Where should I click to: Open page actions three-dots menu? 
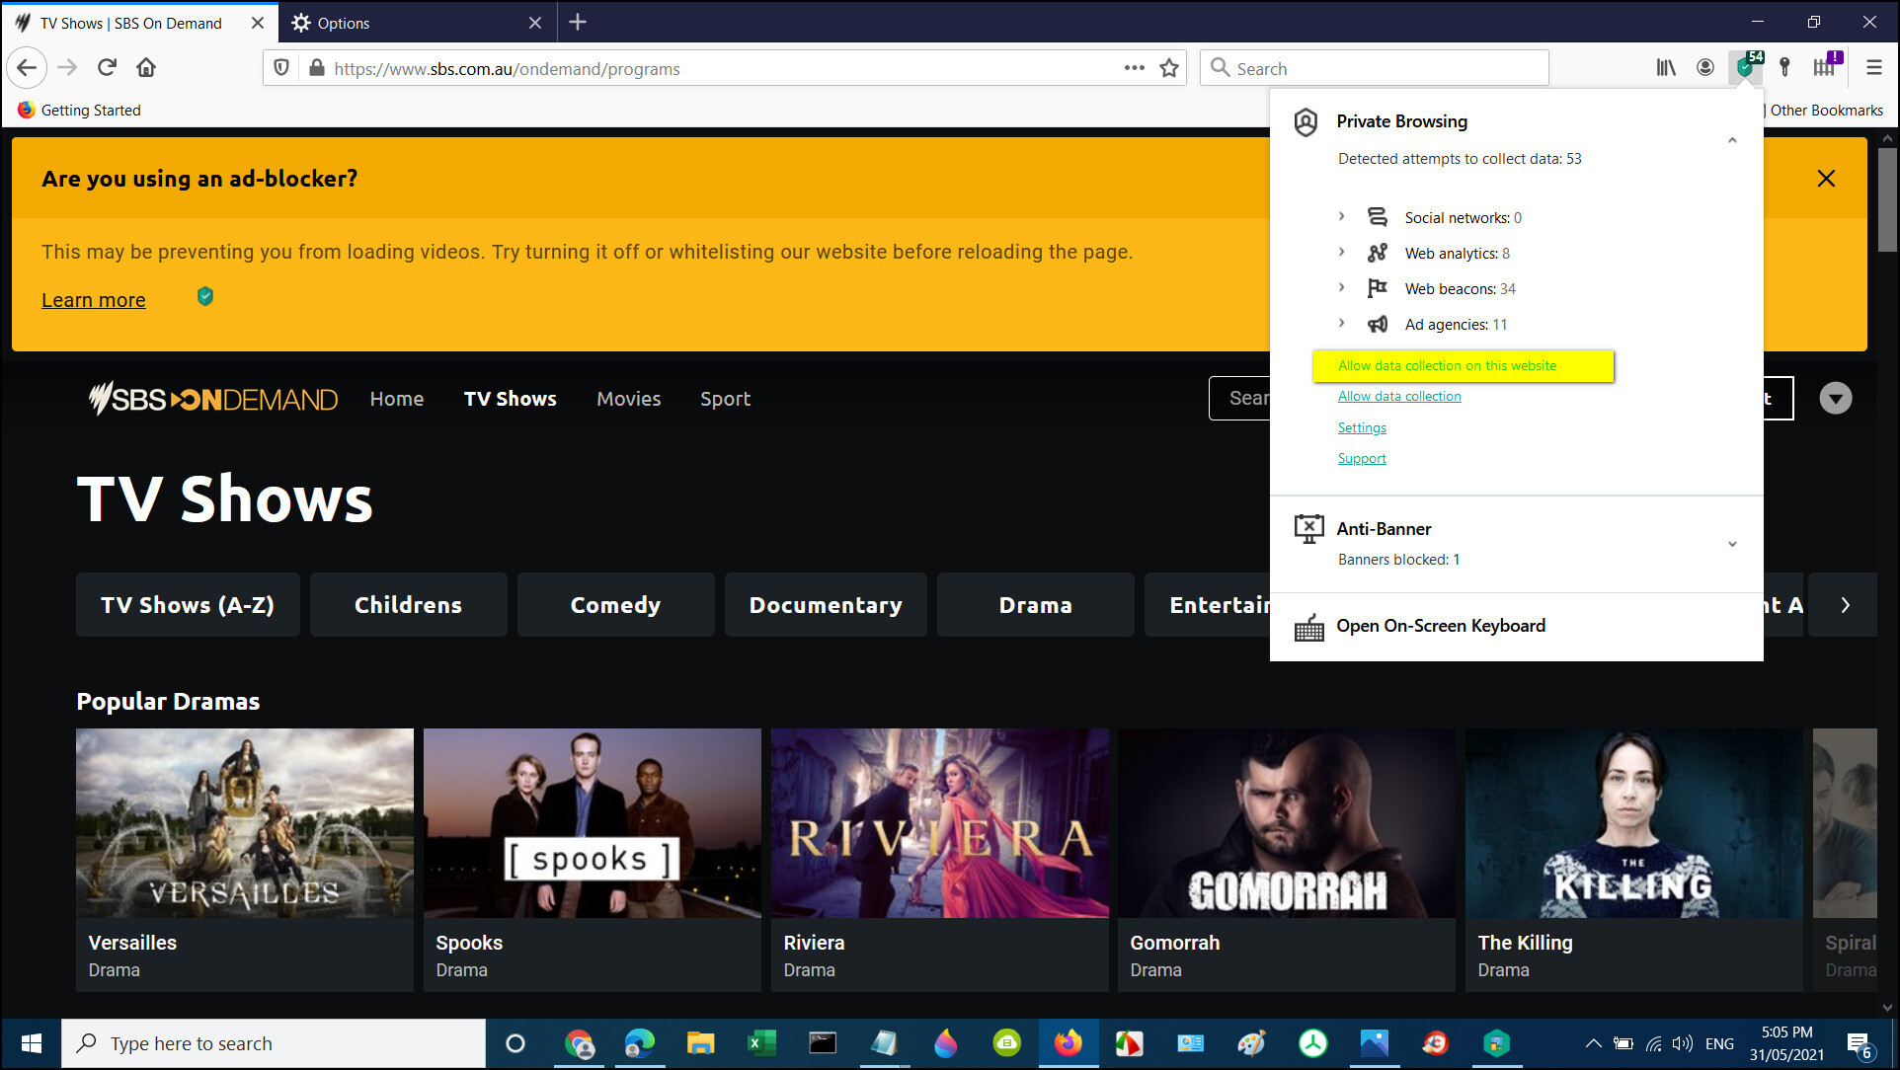coord(1134,68)
